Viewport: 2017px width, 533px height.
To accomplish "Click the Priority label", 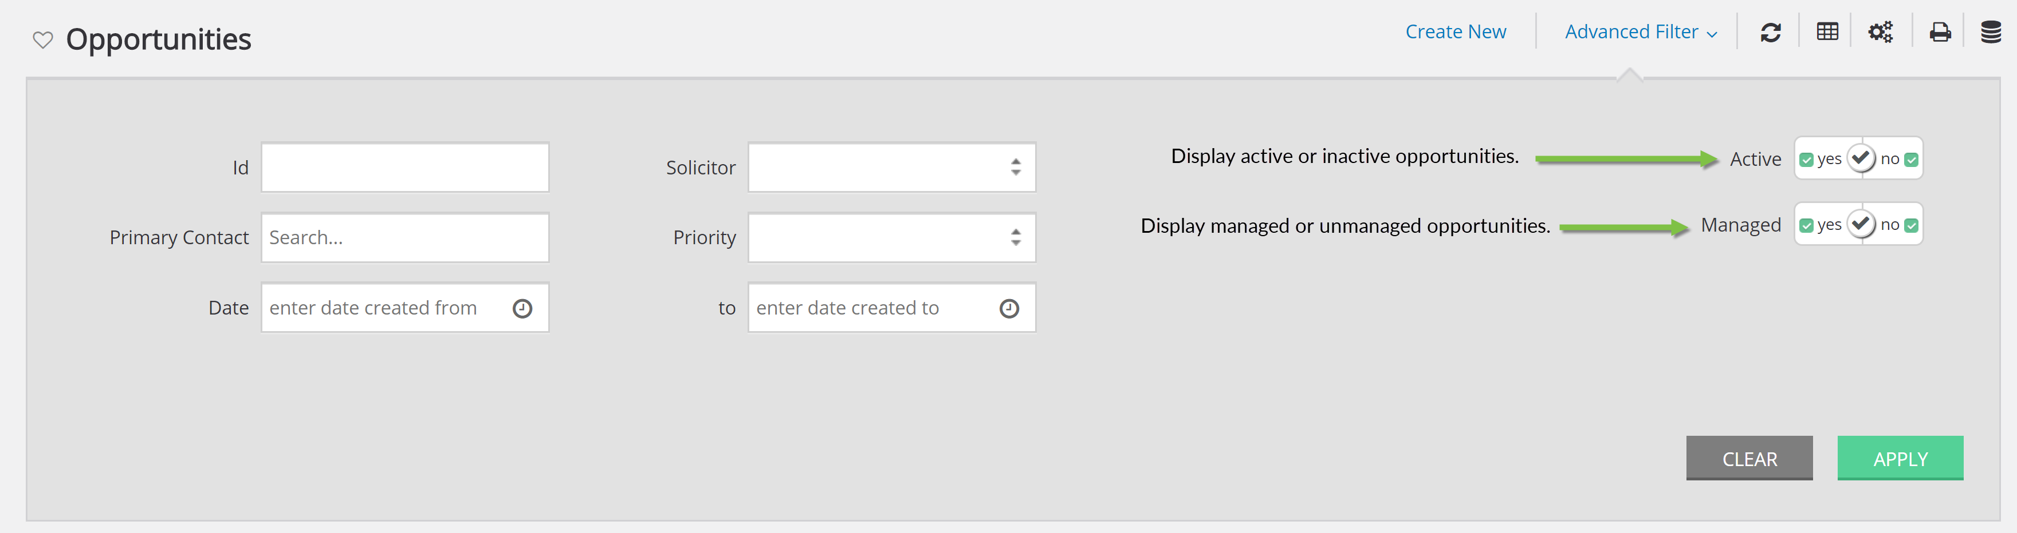I will point(705,238).
